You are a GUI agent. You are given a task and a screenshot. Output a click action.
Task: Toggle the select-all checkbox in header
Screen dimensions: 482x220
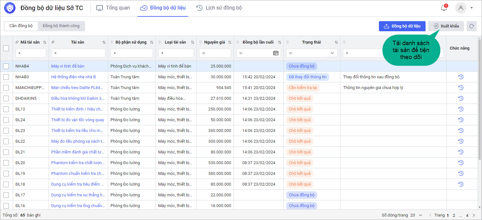click(x=6, y=48)
